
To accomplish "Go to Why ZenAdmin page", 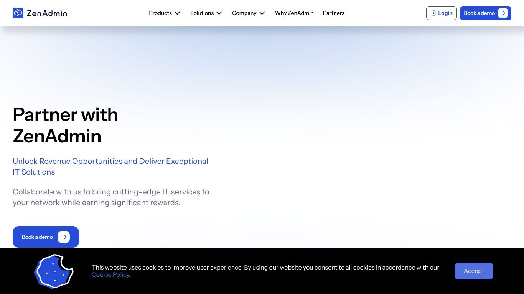I will (x=294, y=13).
